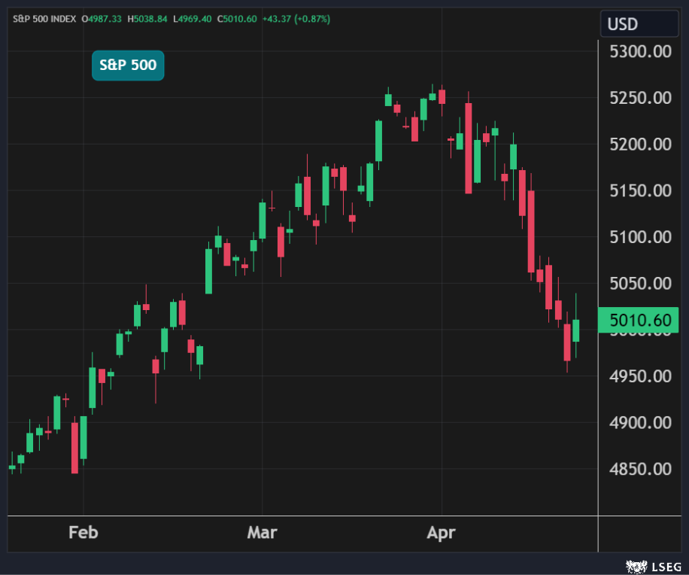Select the Apr marker on time axis
The image size is (689, 575).
(441, 533)
